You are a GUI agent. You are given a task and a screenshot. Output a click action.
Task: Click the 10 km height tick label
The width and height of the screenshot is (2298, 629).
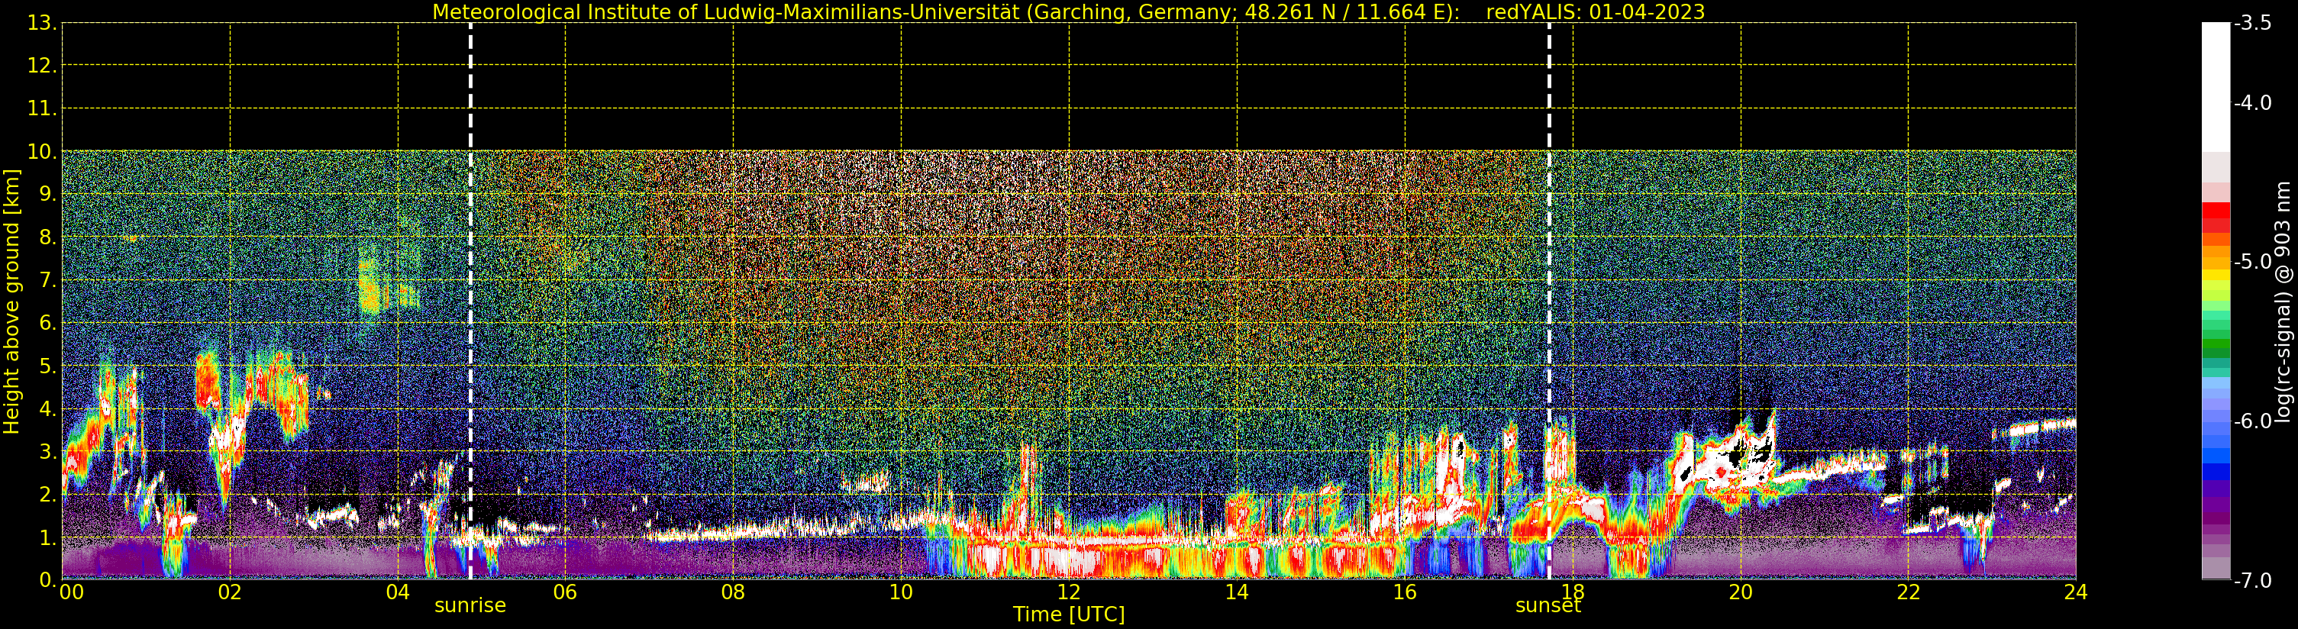point(41,152)
